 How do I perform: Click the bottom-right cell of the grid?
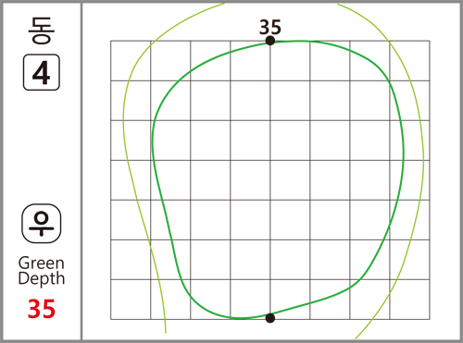click(409, 300)
